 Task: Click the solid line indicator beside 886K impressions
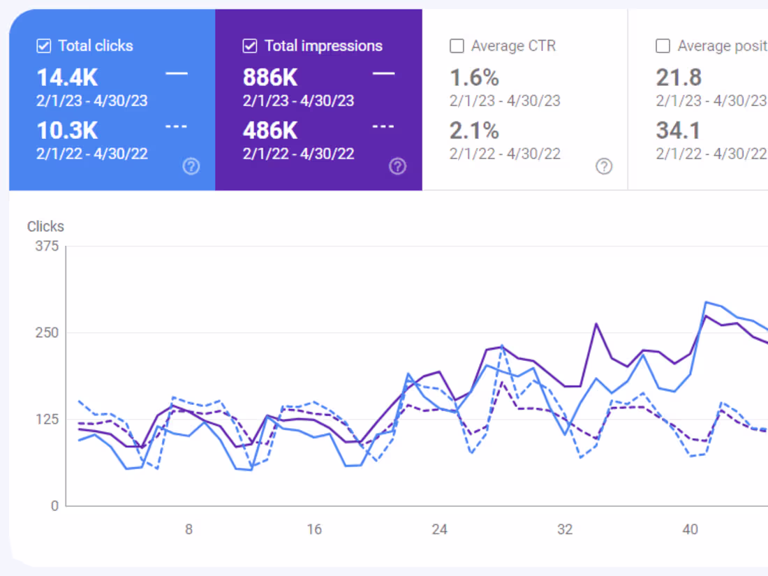pyautogui.click(x=383, y=72)
